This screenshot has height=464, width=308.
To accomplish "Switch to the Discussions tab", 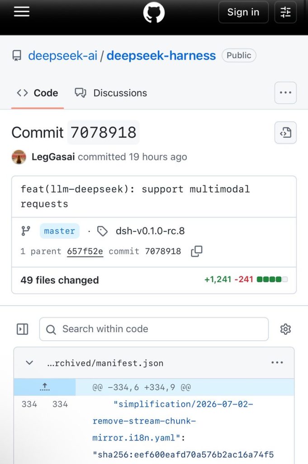I will (x=111, y=93).
